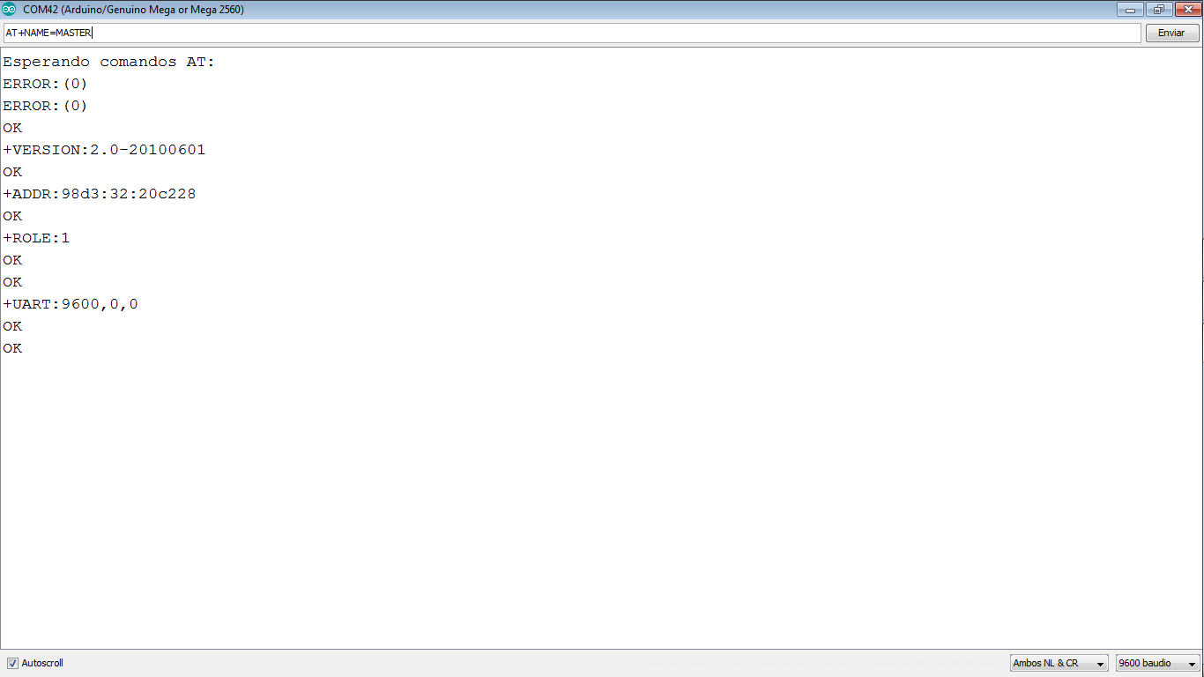Screen dimensions: 1204x677
Task: Click the +ROLE:1 response line
Action: tap(36, 238)
